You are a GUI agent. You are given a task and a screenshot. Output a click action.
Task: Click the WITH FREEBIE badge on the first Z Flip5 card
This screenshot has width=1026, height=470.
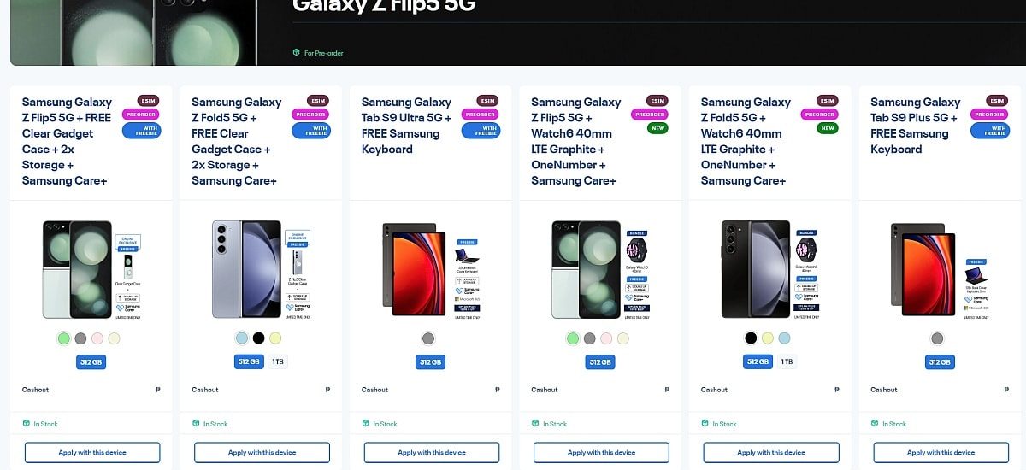(x=141, y=131)
